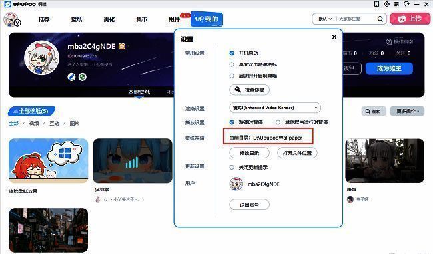Click large profile avatar in banner

[x=42, y=58]
